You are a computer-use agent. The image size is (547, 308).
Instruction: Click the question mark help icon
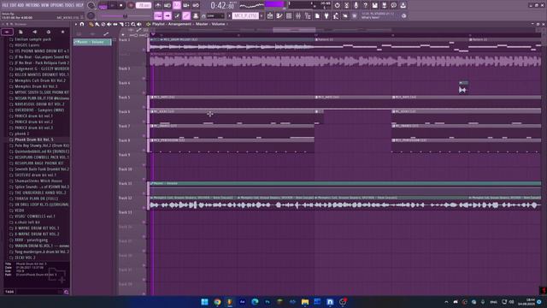tap(365, 5)
